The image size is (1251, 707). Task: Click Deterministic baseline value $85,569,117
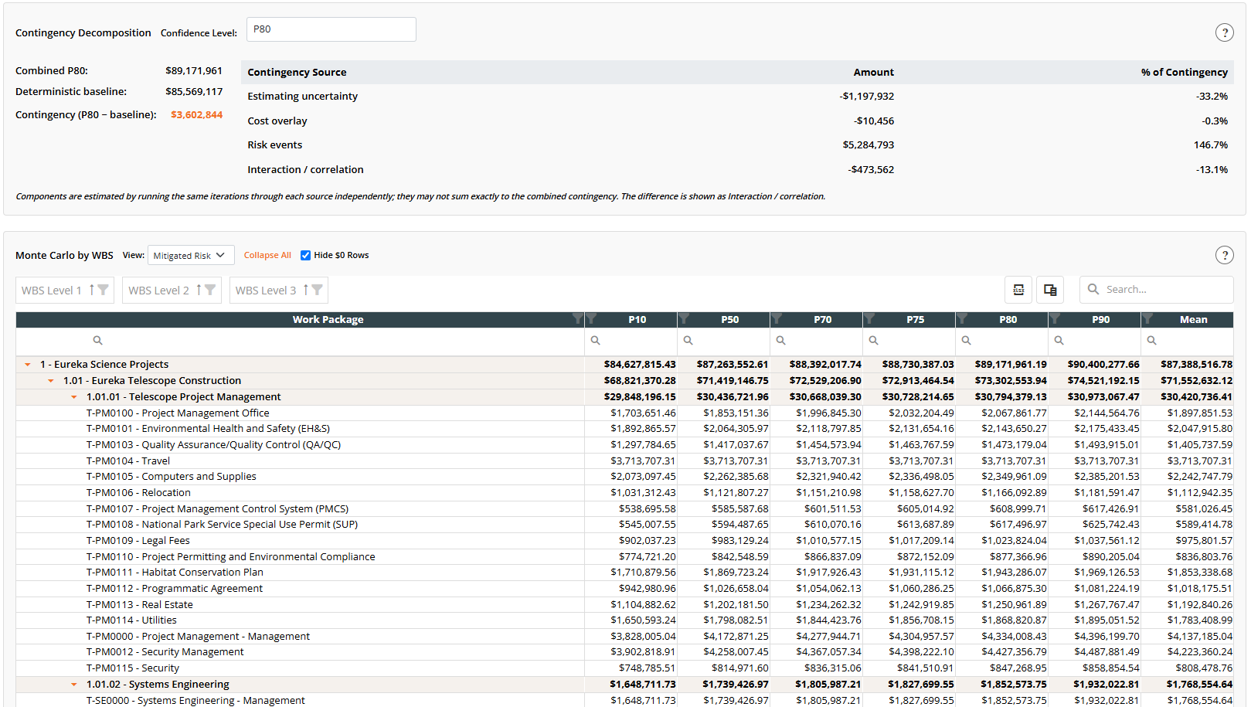pos(194,92)
